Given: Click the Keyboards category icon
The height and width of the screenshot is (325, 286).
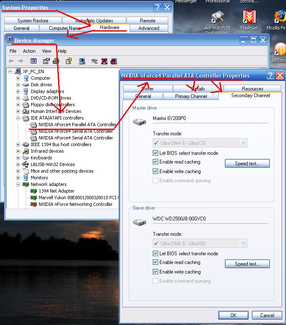Looking at the screenshot, I should click(26, 158).
